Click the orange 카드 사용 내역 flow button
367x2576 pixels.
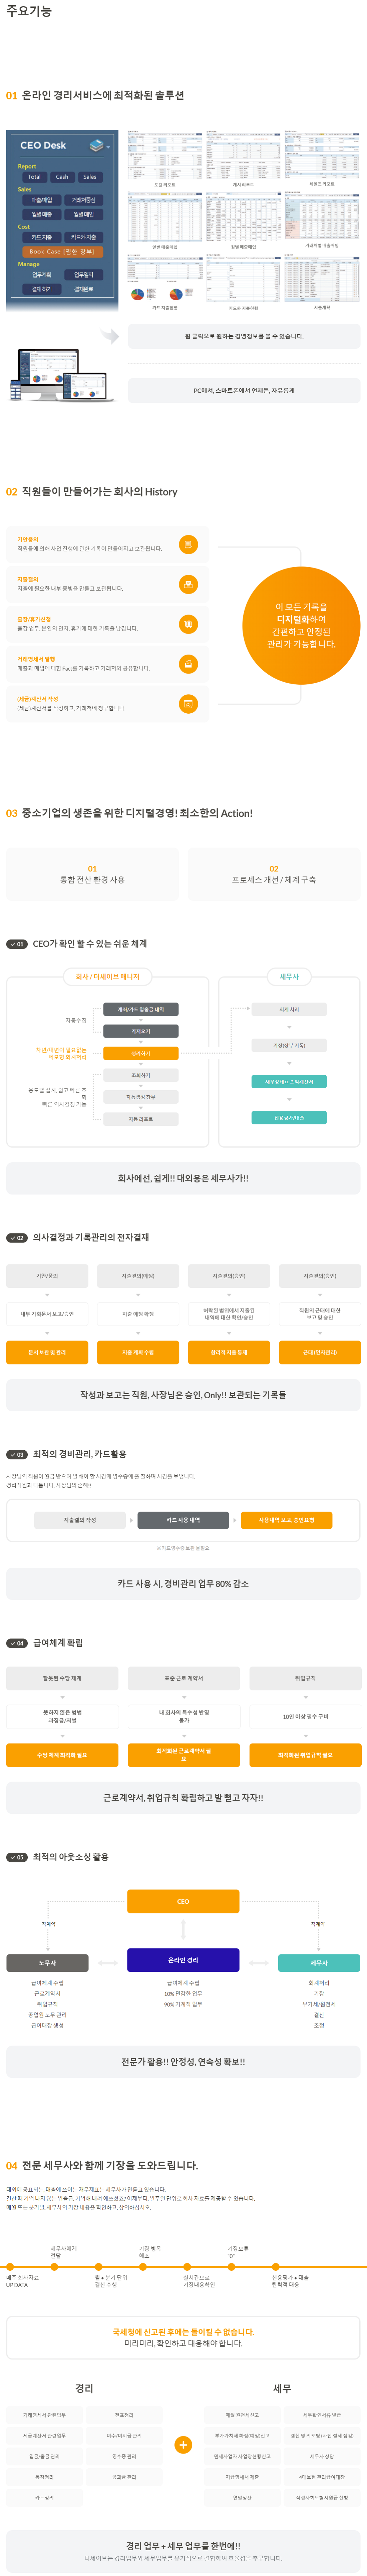(183, 1520)
